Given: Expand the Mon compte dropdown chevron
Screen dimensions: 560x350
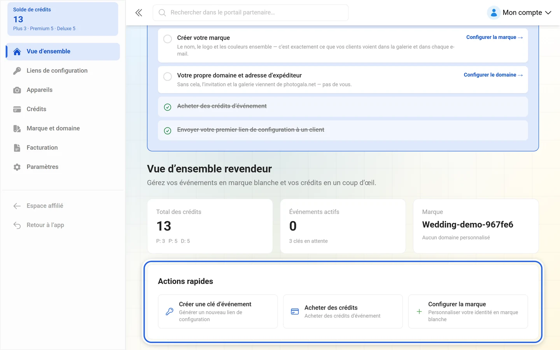Looking at the screenshot, I should (548, 13).
